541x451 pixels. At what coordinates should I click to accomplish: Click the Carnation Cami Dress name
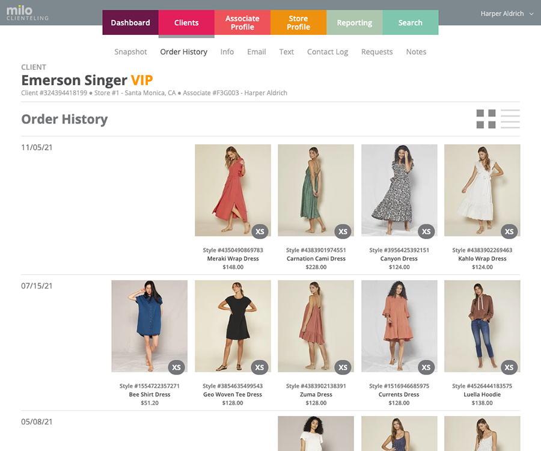pos(316,259)
